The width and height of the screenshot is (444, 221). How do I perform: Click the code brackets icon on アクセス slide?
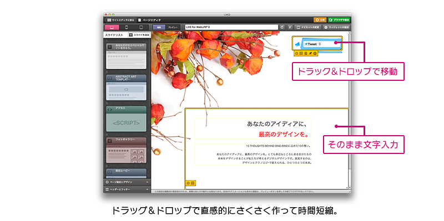coord(110,109)
